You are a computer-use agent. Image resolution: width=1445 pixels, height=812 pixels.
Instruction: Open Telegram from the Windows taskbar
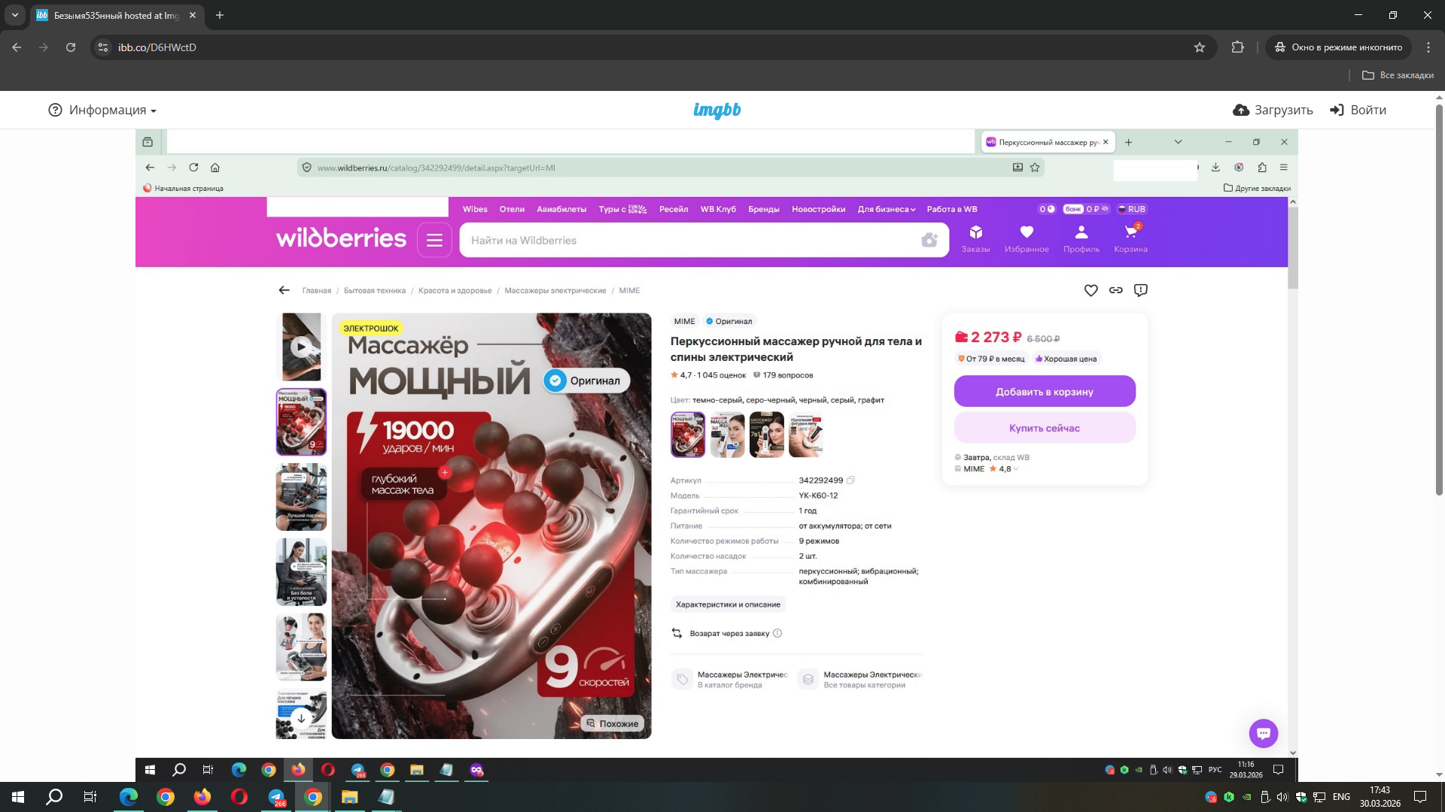(x=276, y=797)
